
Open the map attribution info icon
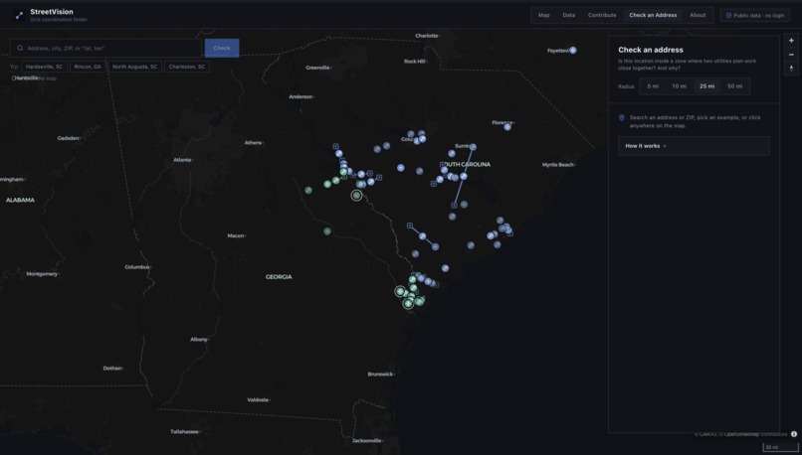(794, 434)
